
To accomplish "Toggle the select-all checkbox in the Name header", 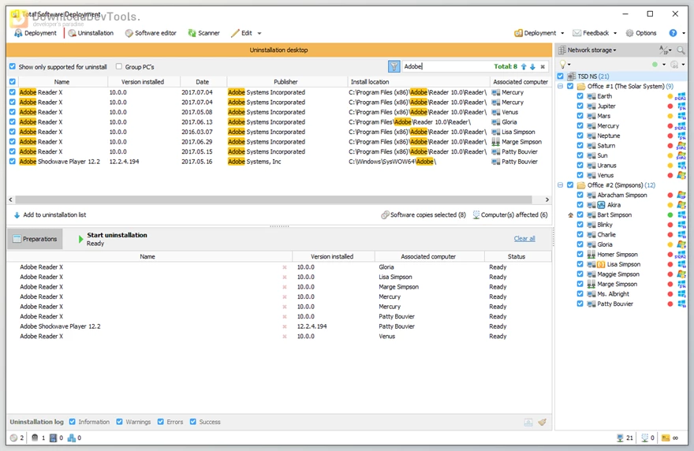I will point(13,82).
